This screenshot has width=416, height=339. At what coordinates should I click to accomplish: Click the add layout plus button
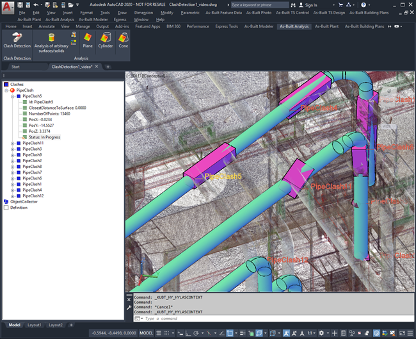tap(71, 325)
